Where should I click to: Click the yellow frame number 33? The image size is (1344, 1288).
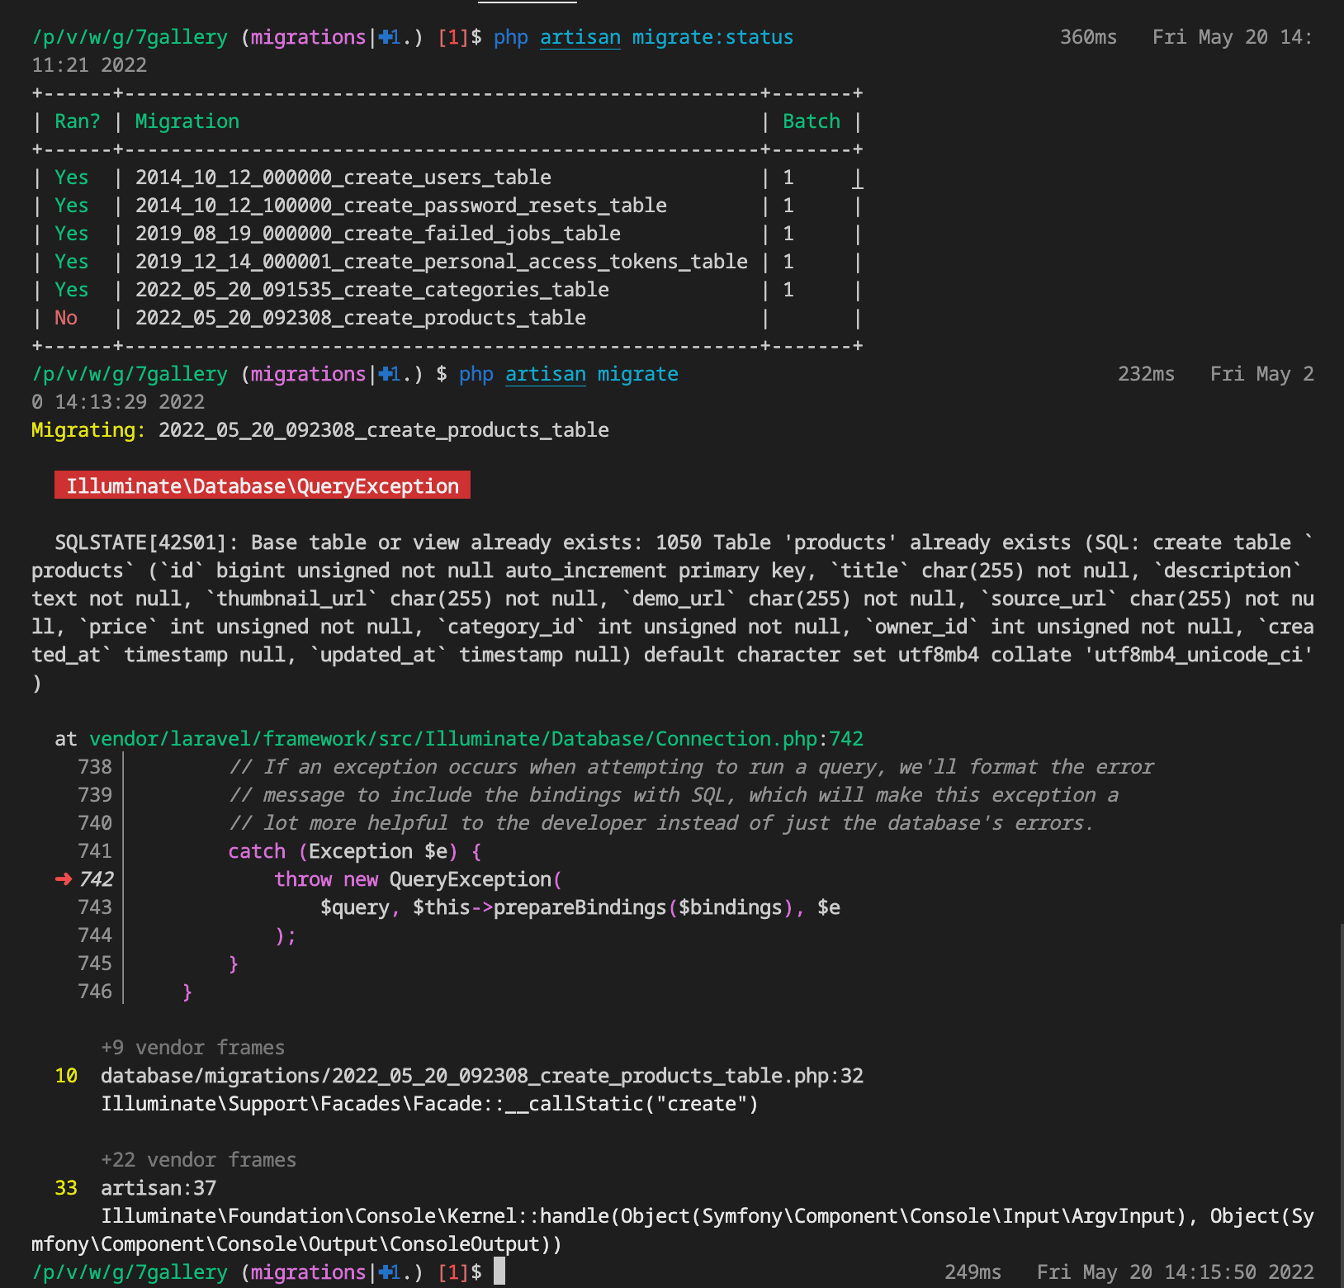(66, 1188)
